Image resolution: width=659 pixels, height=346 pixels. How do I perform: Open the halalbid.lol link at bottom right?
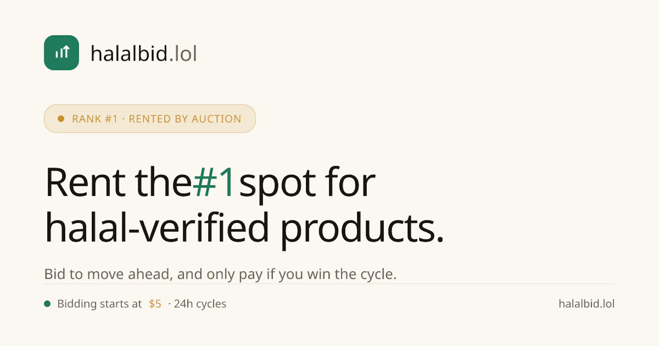tap(587, 304)
